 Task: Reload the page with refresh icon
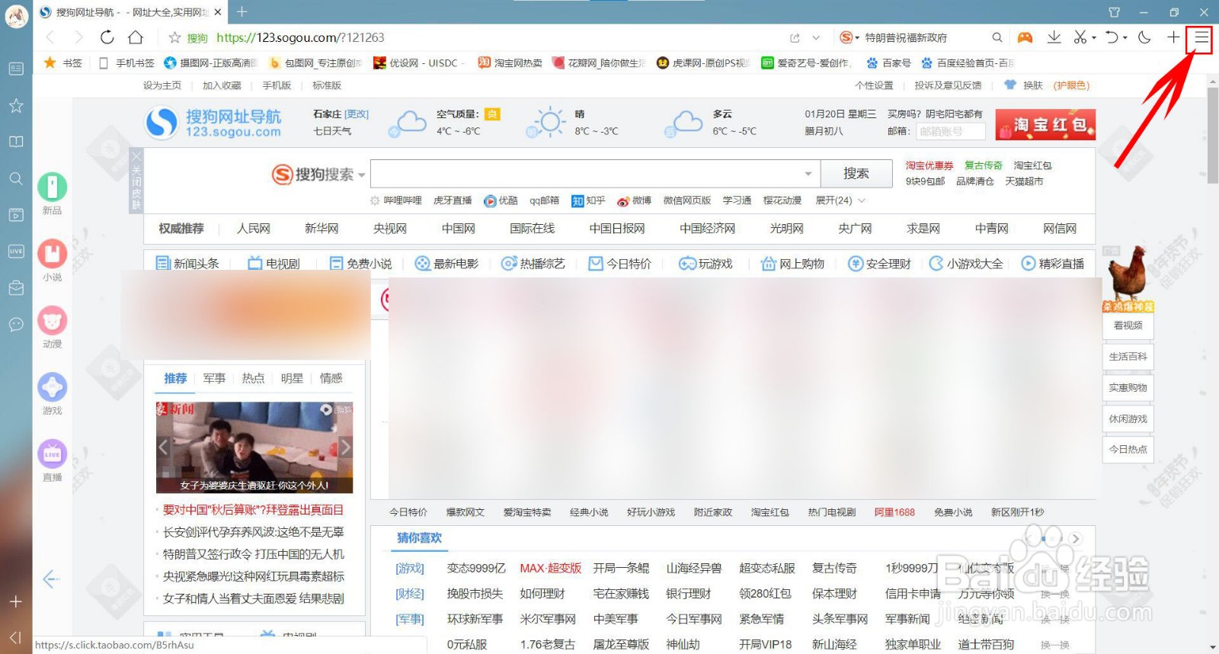pos(107,37)
